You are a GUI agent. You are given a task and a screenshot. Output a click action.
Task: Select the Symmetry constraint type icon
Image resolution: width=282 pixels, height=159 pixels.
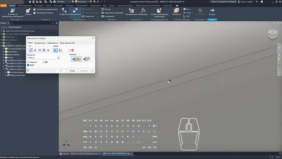coord(48,50)
